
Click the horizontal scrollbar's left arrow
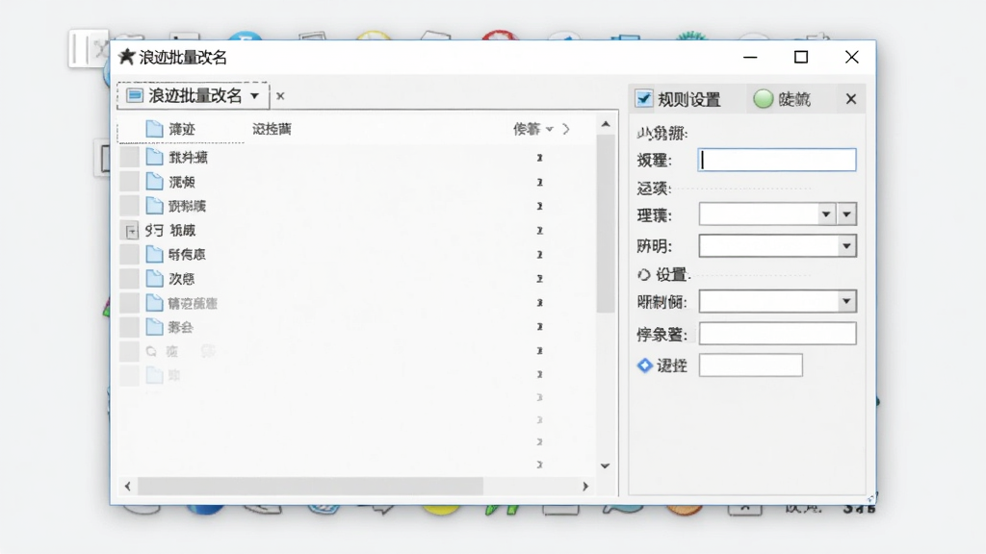click(128, 486)
